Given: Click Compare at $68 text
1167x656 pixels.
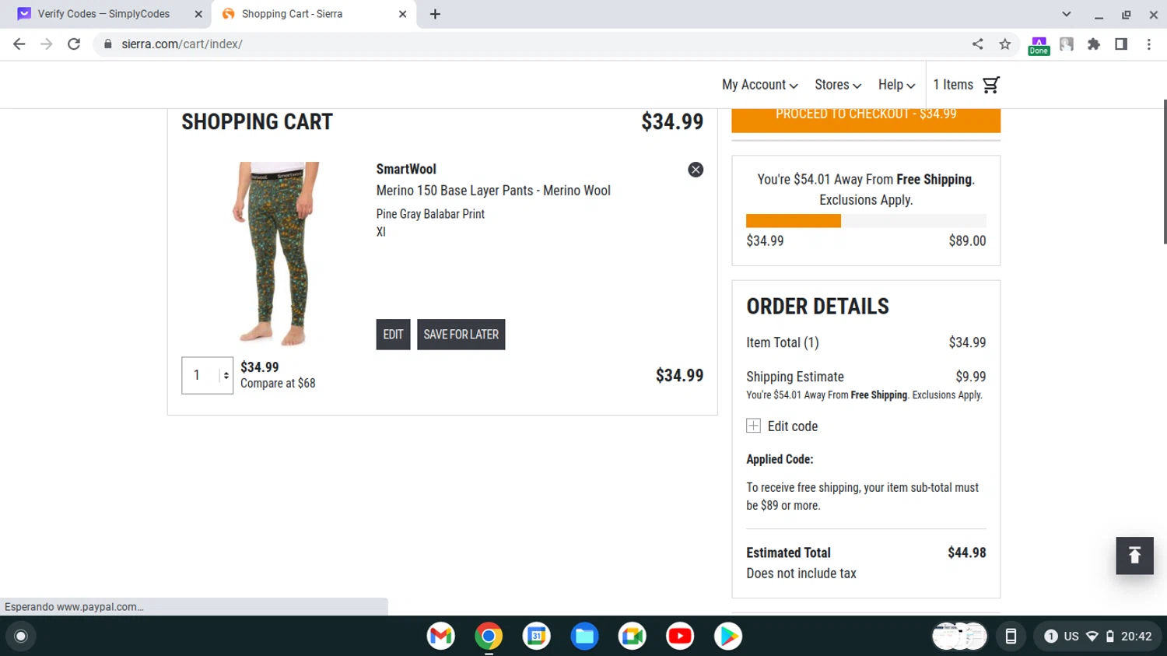Looking at the screenshot, I should (278, 384).
